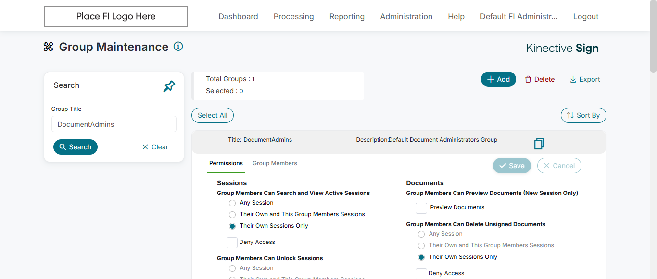Click the copy icon on DocumentAdmins row
The height and width of the screenshot is (279, 657).
click(539, 143)
